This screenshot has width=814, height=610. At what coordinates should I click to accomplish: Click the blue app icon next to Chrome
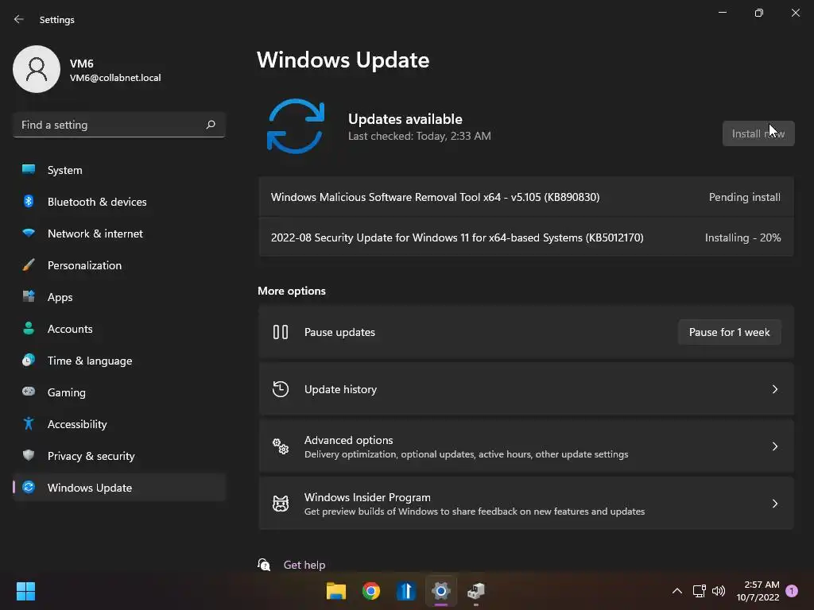click(x=406, y=591)
